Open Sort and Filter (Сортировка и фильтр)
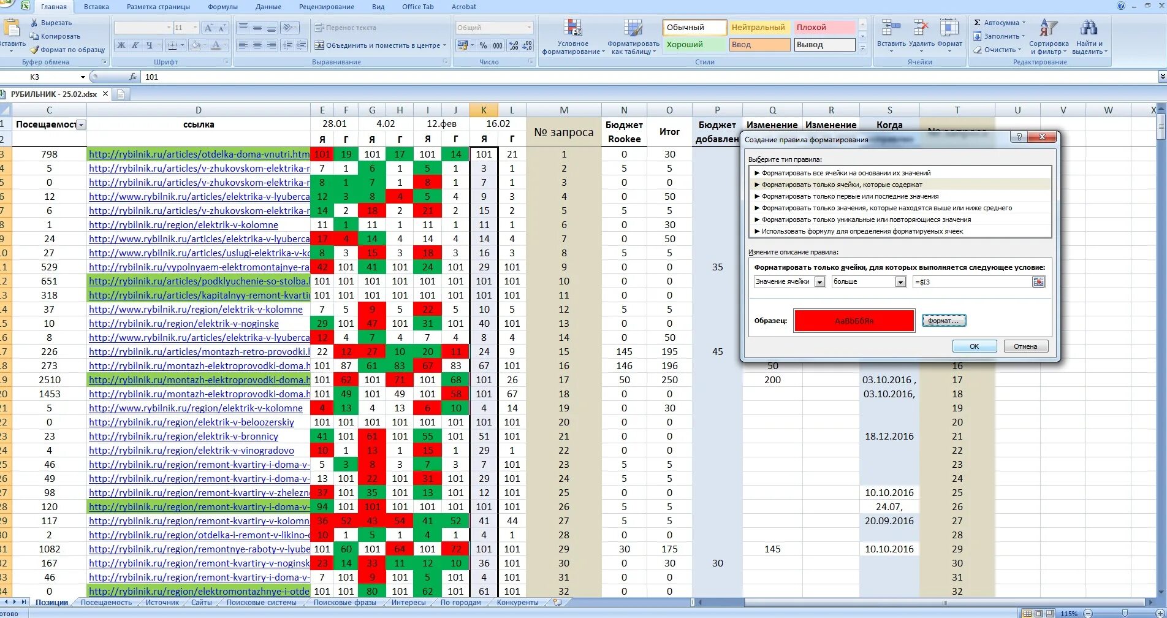The image size is (1167, 618). [x=1048, y=37]
